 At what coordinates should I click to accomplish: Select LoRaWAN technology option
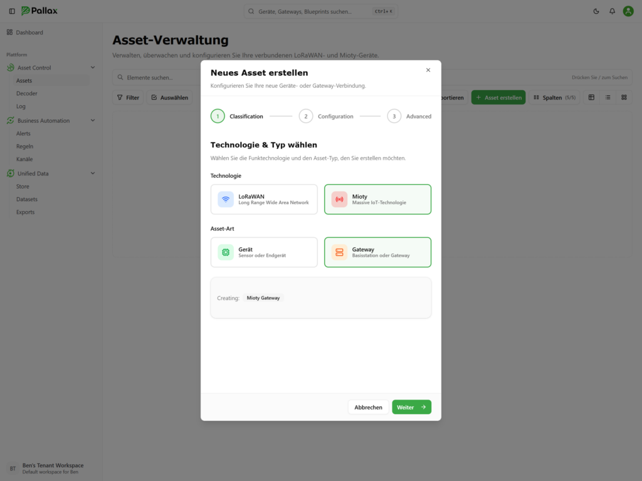pos(264,199)
